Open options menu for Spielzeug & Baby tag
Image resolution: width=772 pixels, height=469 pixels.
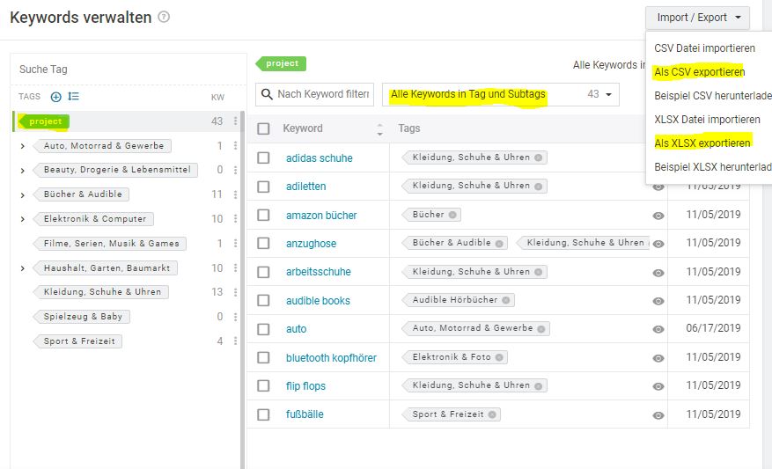(235, 317)
